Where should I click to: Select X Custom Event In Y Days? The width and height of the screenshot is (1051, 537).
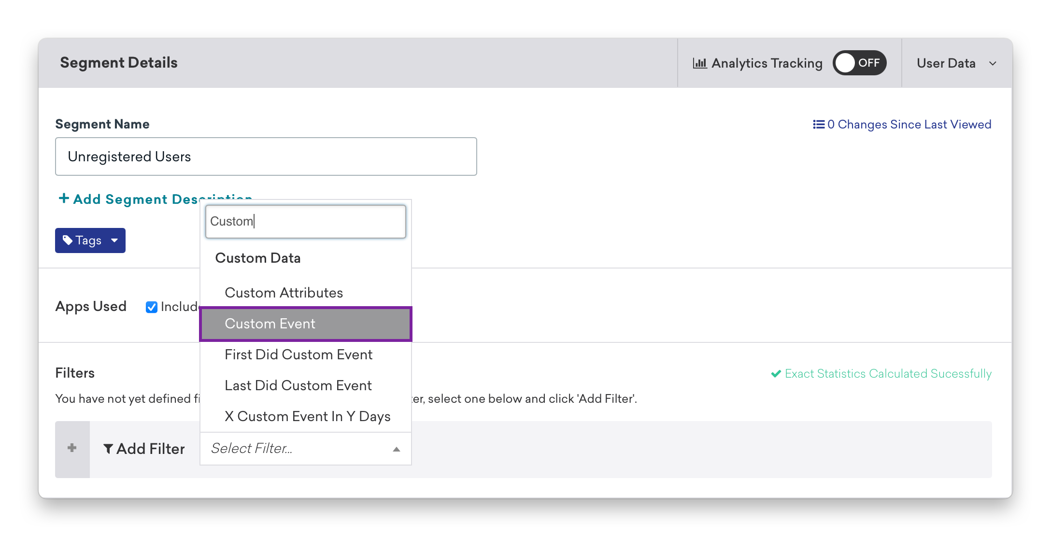pyautogui.click(x=306, y=416)
